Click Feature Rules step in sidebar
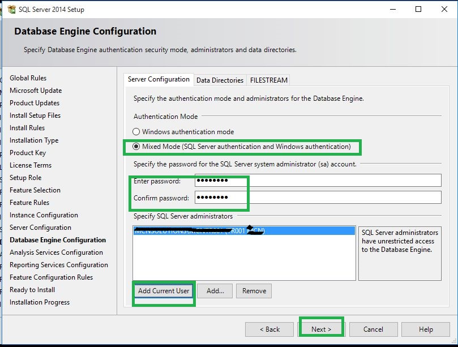This screenshot has width=458, height=347. [29, 203]
